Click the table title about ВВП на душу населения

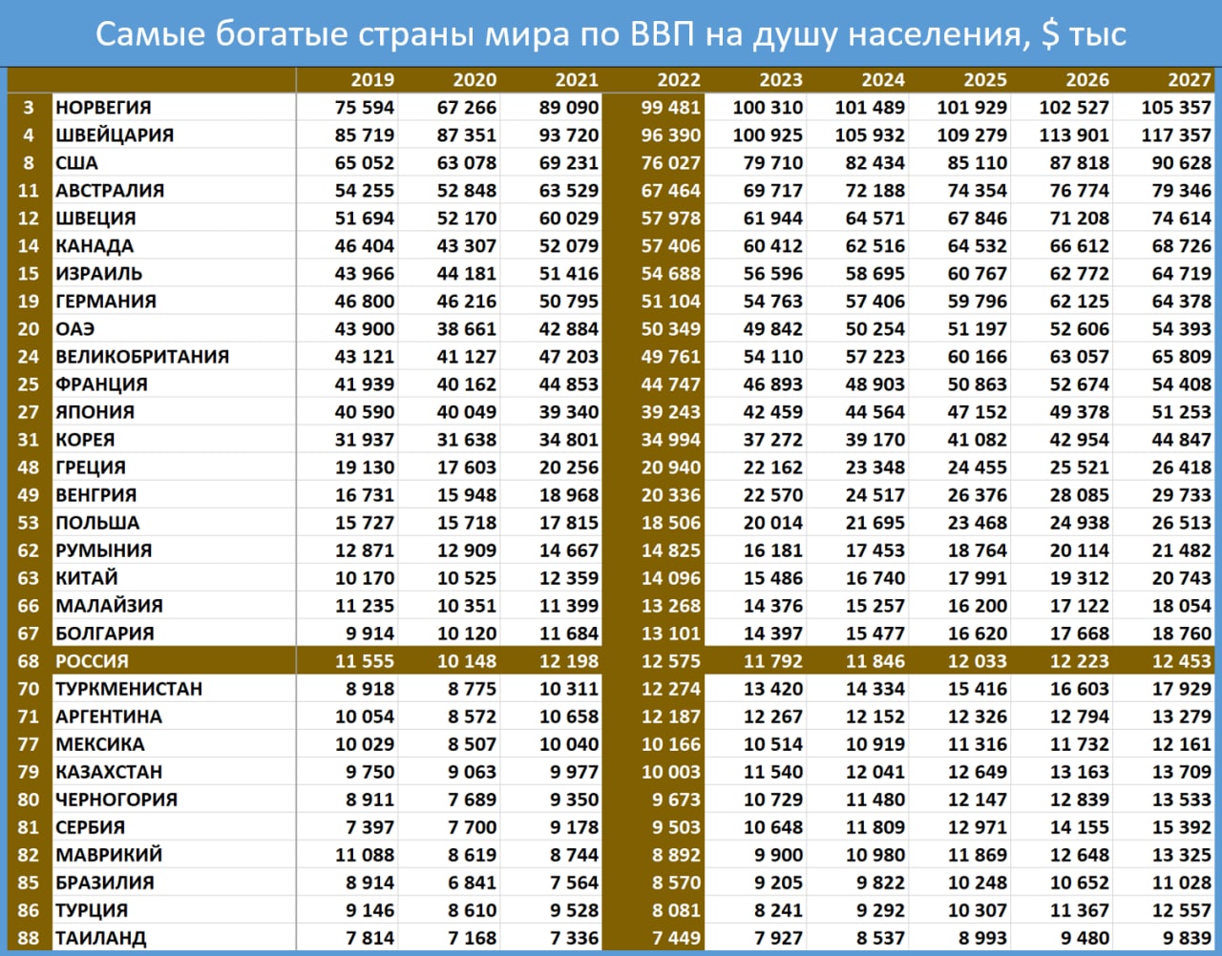pyautogui.click(x=611, y=34)
